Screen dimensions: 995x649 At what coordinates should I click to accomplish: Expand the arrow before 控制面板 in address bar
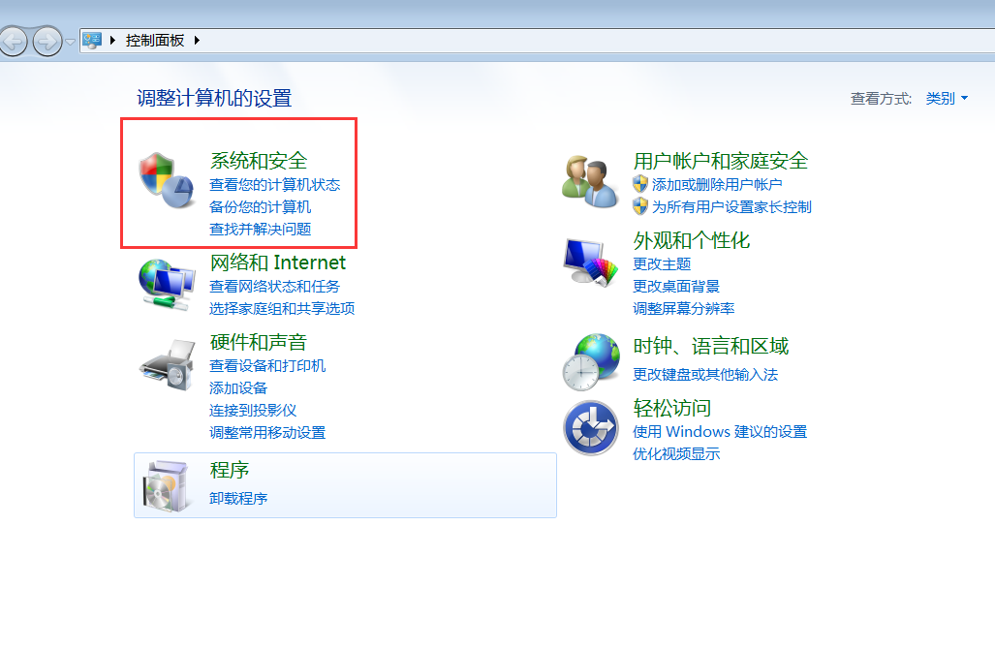point(112,41)
